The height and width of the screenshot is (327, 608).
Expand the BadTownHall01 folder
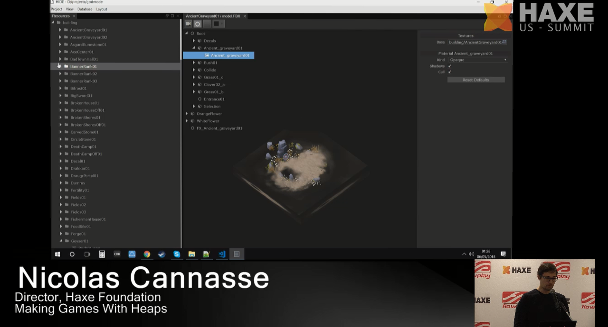tap(60, 59)
